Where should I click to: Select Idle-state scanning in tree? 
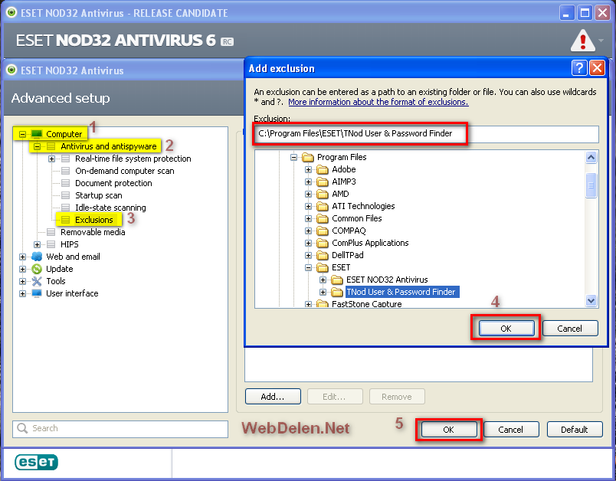click(110, 208)
